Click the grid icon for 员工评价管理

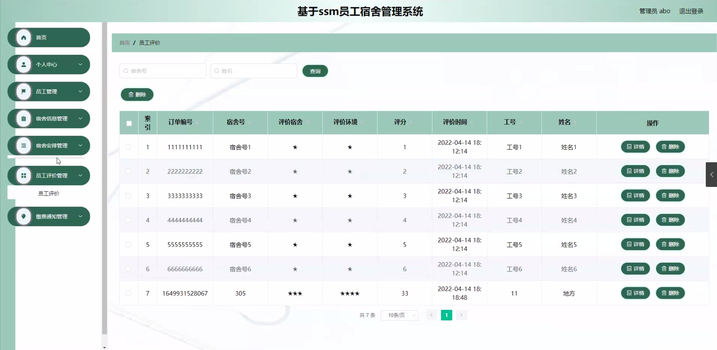[x=24, y=175]
